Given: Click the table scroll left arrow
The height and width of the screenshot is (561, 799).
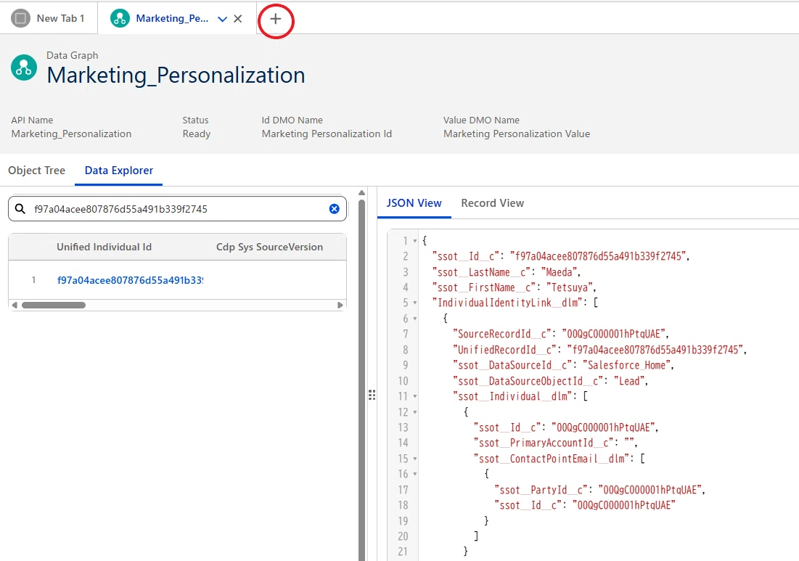Looking at the screenshot, I should pyautogui.click(x=15, y=306).
